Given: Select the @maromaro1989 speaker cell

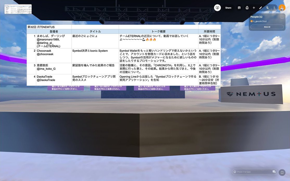Looking at the screenshot, I should [54, 41].
